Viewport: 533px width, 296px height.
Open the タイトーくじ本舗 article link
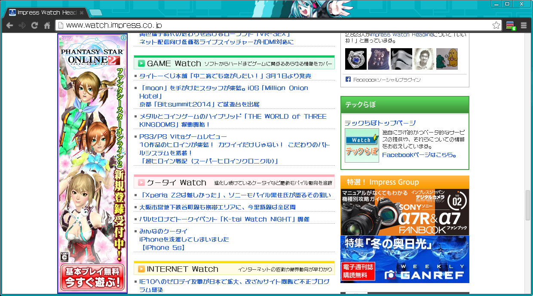[225, 76]
